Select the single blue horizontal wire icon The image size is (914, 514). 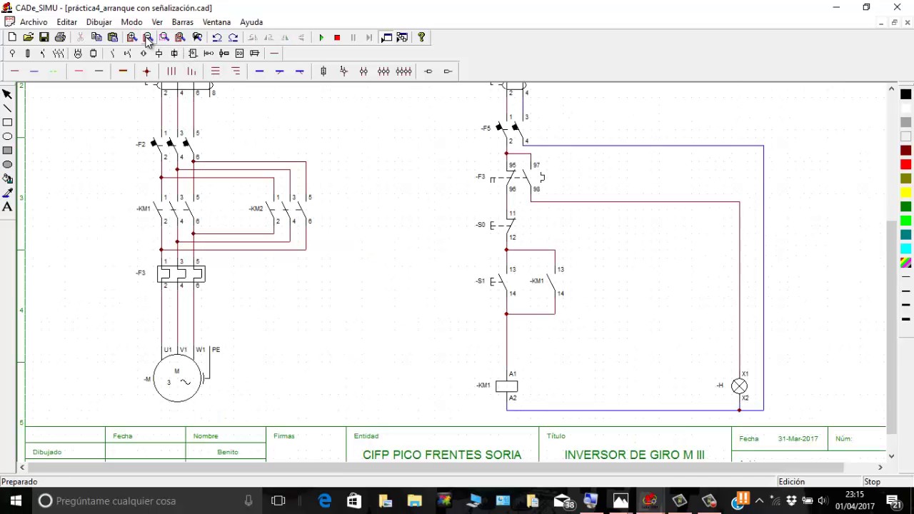[259, 71]
